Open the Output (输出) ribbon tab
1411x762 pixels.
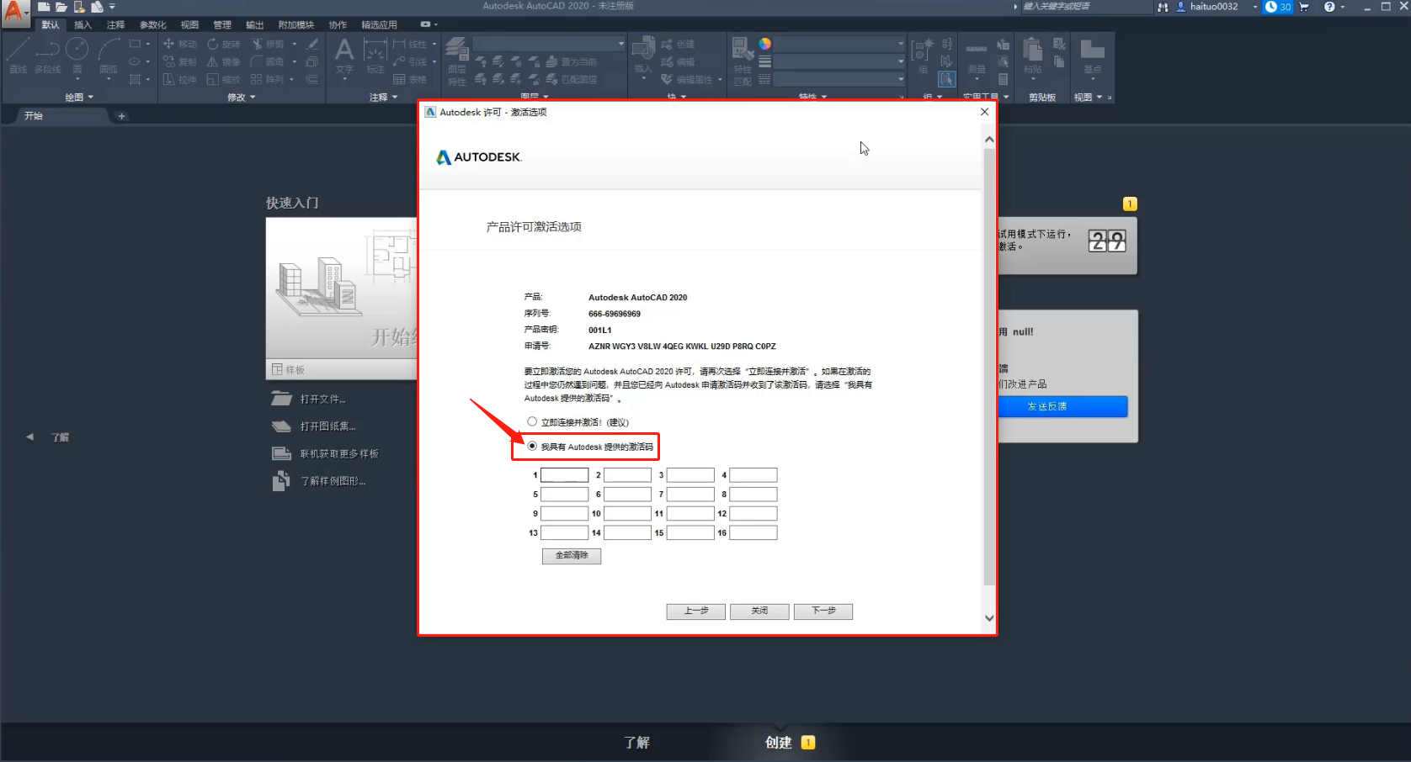(254, 24)
